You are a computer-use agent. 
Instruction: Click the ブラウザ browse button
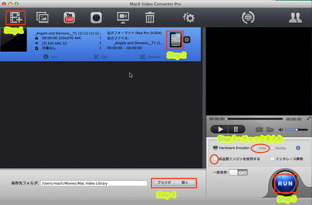coord(164,183)
